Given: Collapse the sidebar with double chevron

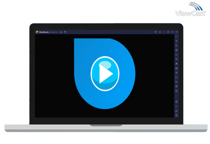Looking at the screenshot, I should (x=177, y=32).
